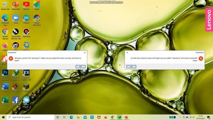
Task: Open the Microsoft Edge desktop shortcut
Action: tap(5, 20)
